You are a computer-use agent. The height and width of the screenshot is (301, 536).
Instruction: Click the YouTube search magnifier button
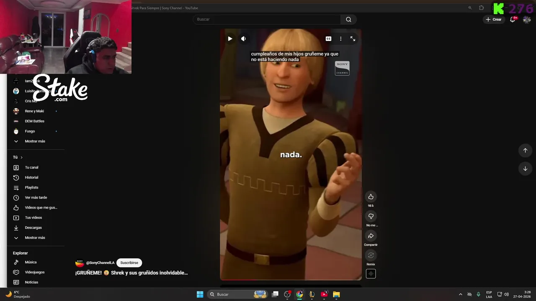point(348,19)
